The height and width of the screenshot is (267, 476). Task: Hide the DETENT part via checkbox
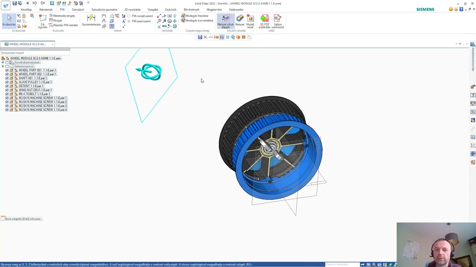[x=7, y=86]
